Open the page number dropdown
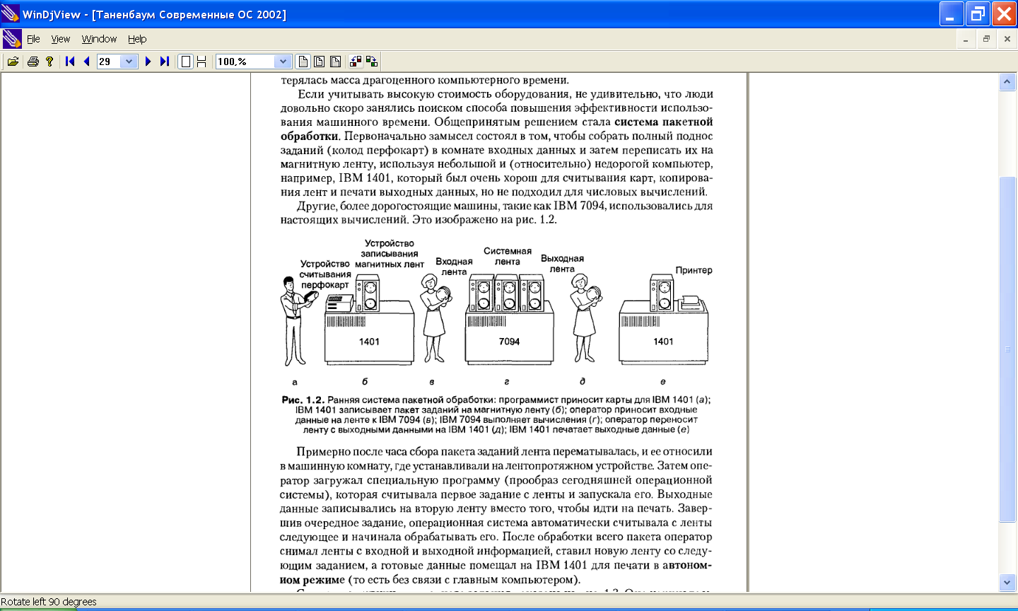 point(129,62)
